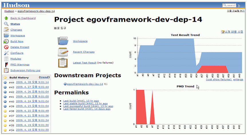Viewport: 247px width, 135px height.
Task: Click the Status magnifier icon in sidebar
Action: click(6, 24)
